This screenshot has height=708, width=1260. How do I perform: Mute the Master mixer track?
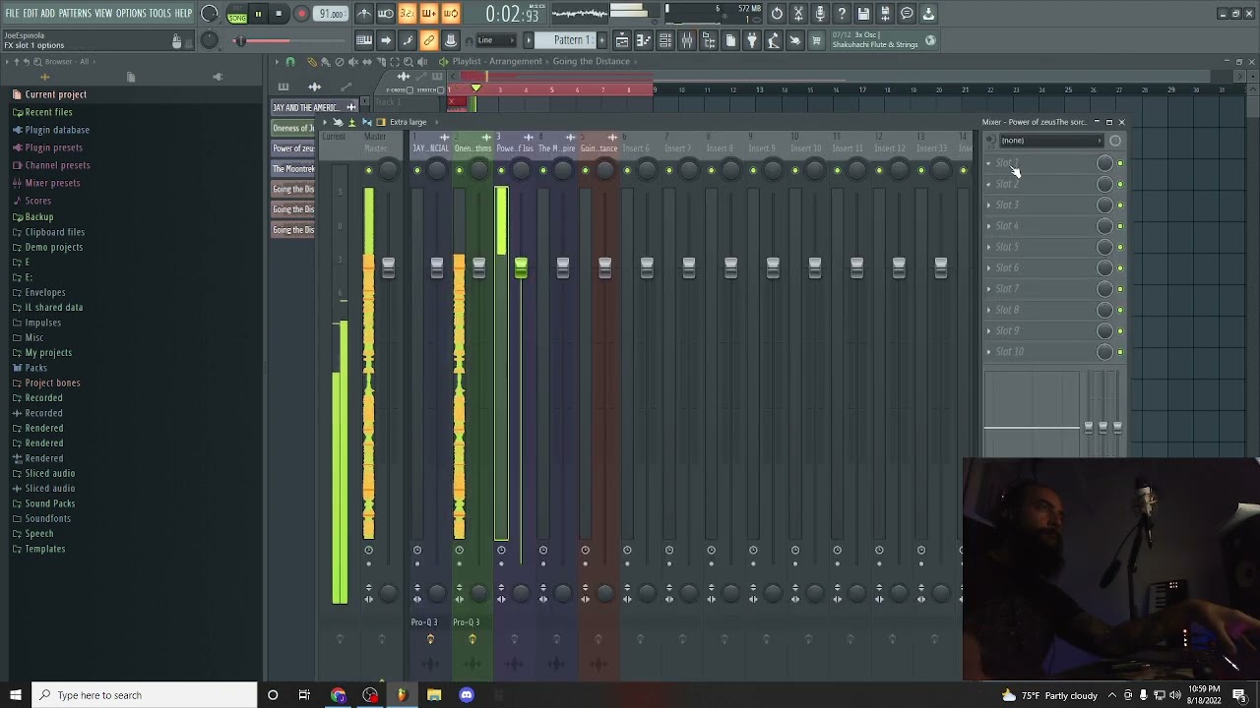click(x=369, y=171)
